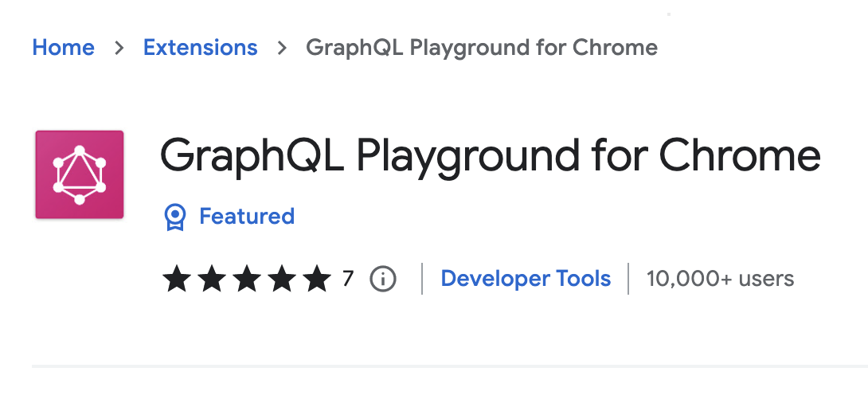Go to the Home breadcrumb link
Screen dimensions: 868x403
(x=63, y=48)
